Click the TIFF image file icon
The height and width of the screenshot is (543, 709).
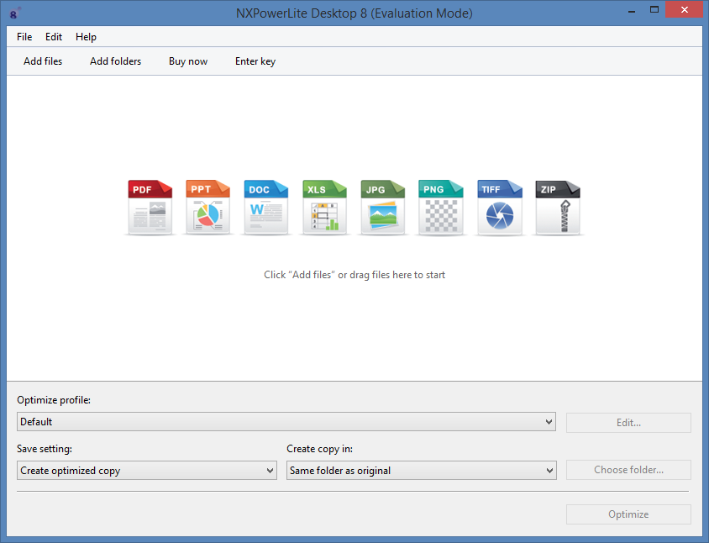[499, 207]
